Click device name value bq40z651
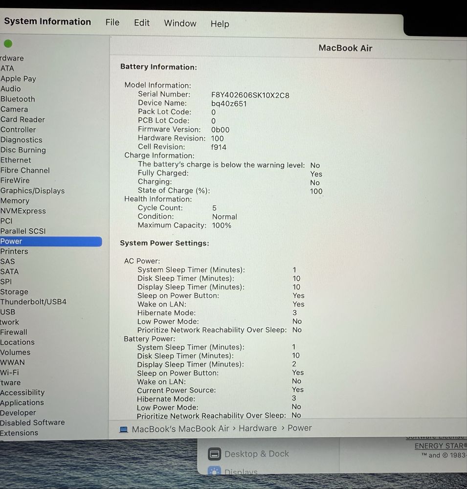467x489 pixels. tap(229, 104)
